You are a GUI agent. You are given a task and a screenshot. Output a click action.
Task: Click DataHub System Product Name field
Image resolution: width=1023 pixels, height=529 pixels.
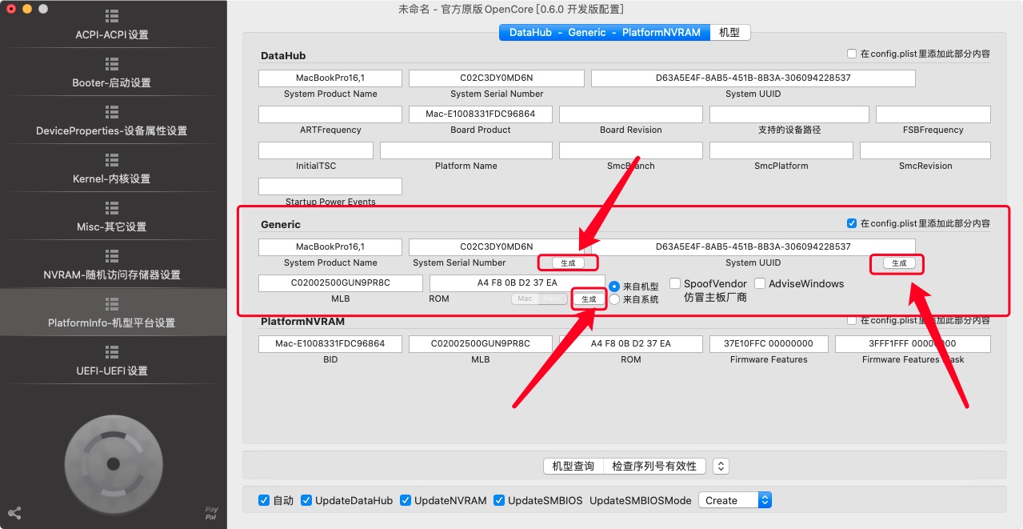[330, 78]
